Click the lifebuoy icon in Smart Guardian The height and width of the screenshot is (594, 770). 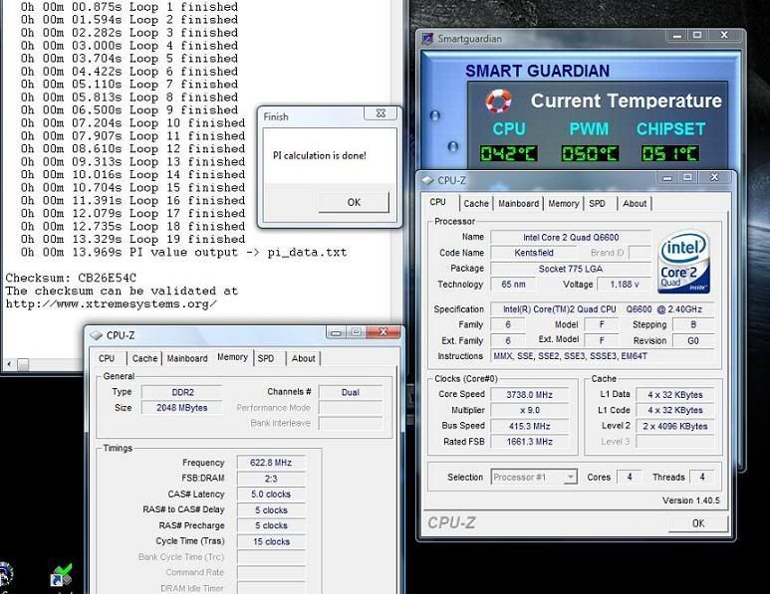(498, 100)
